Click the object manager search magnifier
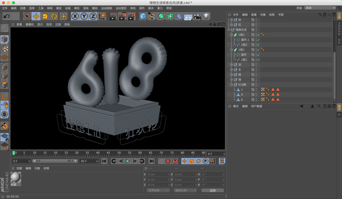342x199 pixels. point(320,15)
